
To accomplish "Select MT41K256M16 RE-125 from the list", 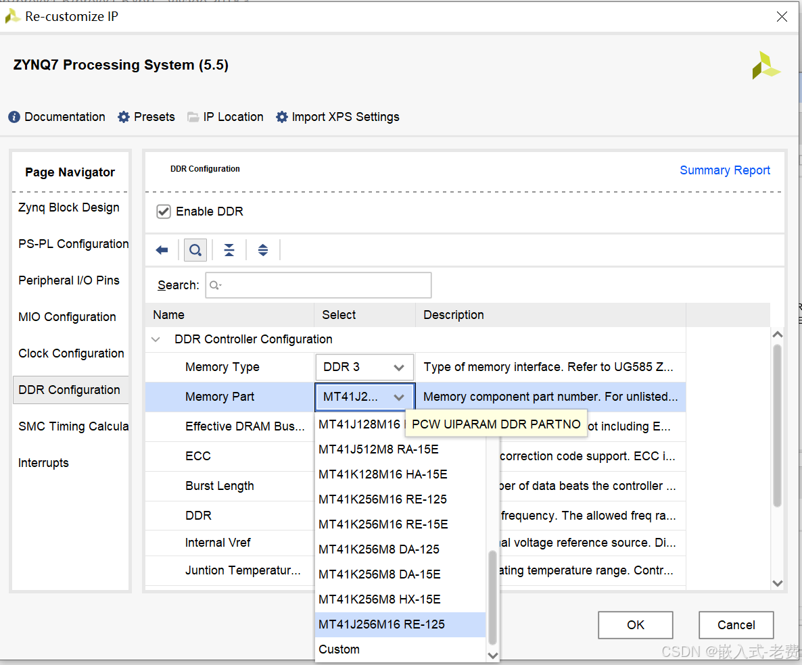I will pos(400,499).
